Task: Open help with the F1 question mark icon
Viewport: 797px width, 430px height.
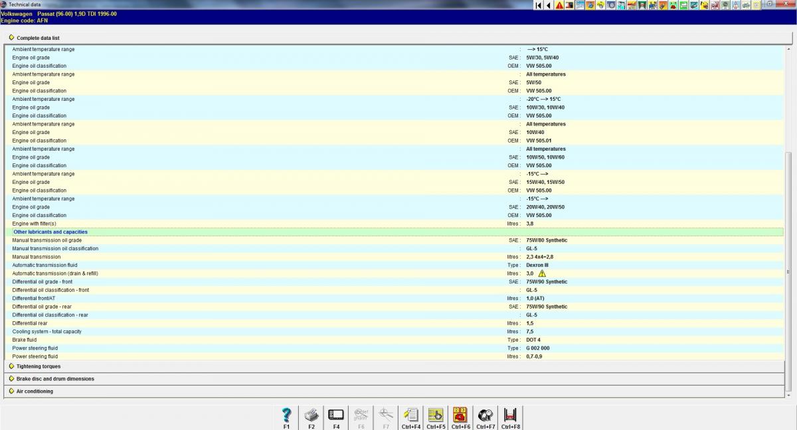Action: click(286, 418)
